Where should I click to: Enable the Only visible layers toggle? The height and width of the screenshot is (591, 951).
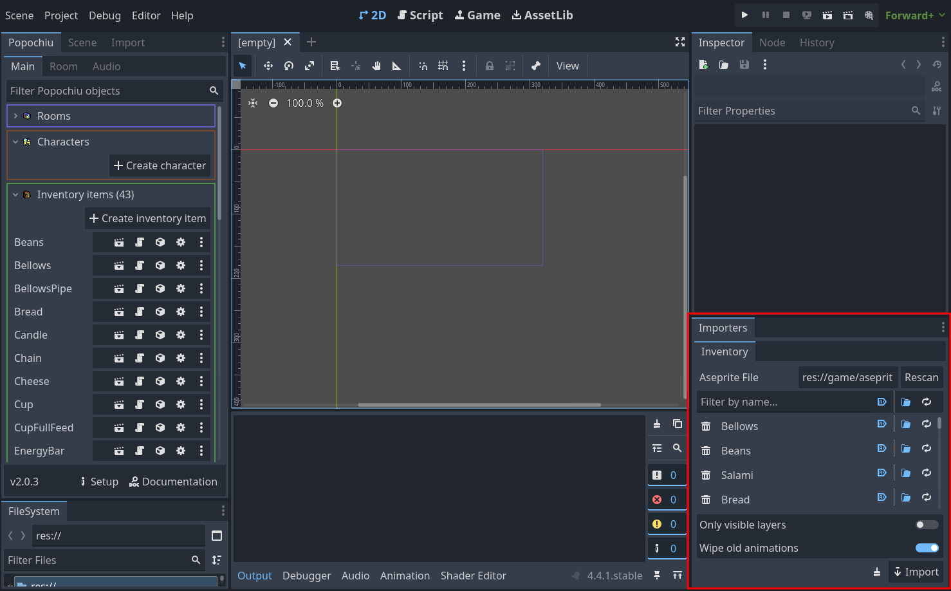(x=927, y=525)
